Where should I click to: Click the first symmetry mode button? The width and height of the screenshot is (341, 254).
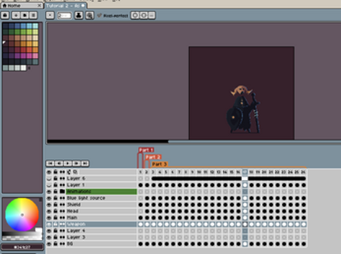click(x=135, y=15)
